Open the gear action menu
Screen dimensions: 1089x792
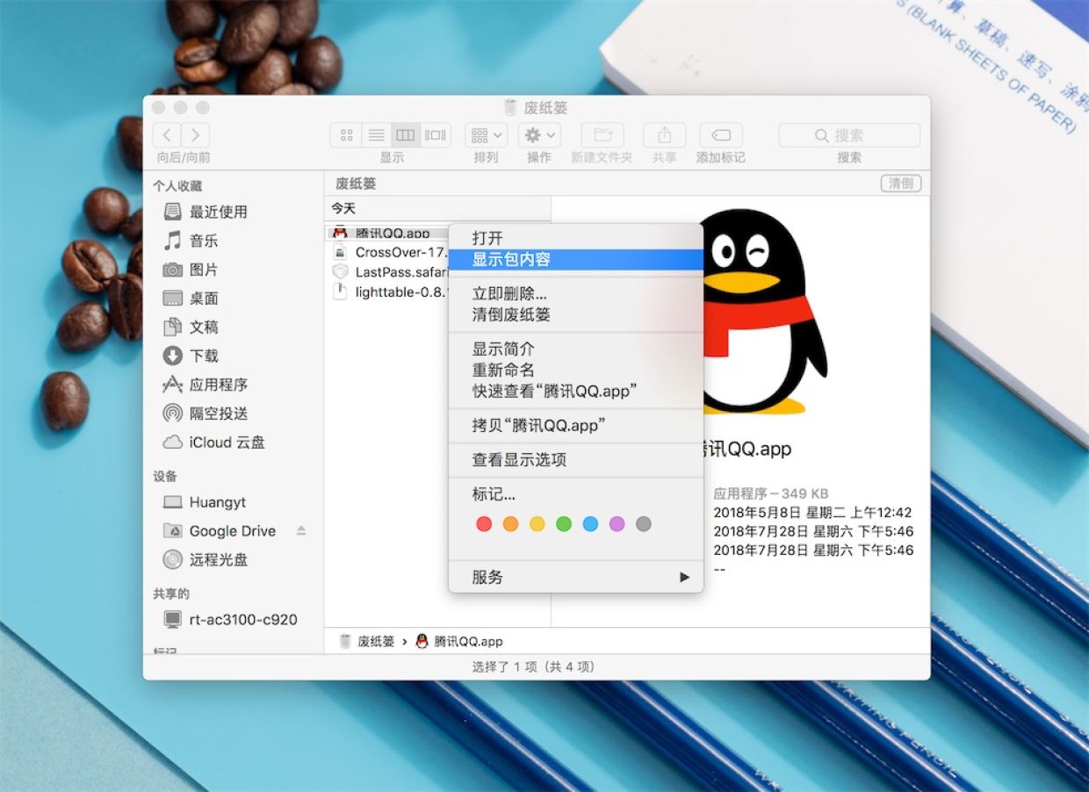[539, 135]
